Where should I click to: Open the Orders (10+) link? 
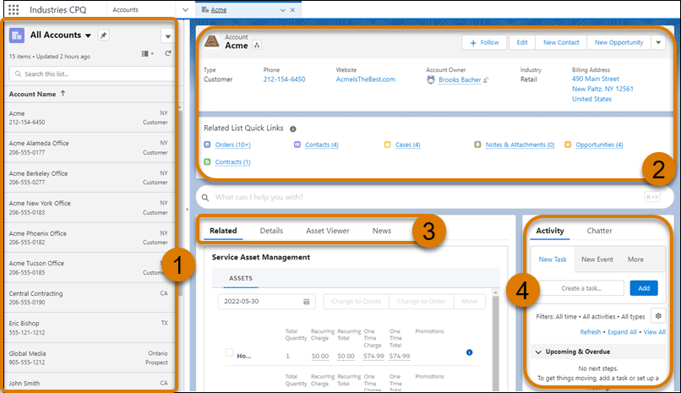[233, 145]
